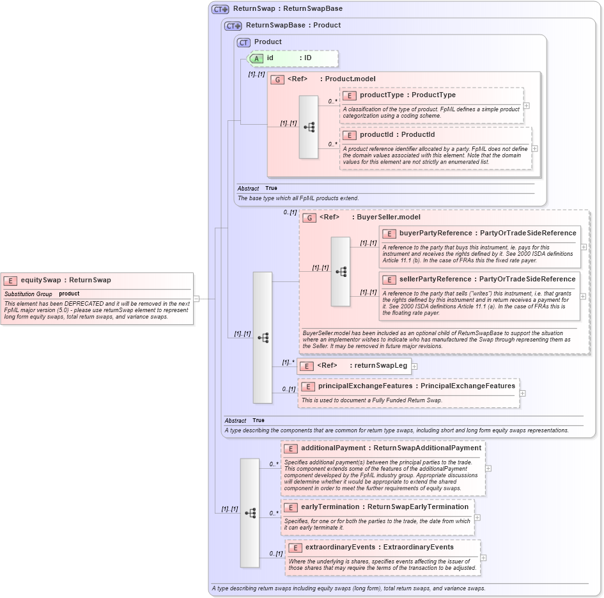Screen dimensions: 604x598
Task: Click the E icon of the returnSwapLeg reference
Action: (307, 366)
